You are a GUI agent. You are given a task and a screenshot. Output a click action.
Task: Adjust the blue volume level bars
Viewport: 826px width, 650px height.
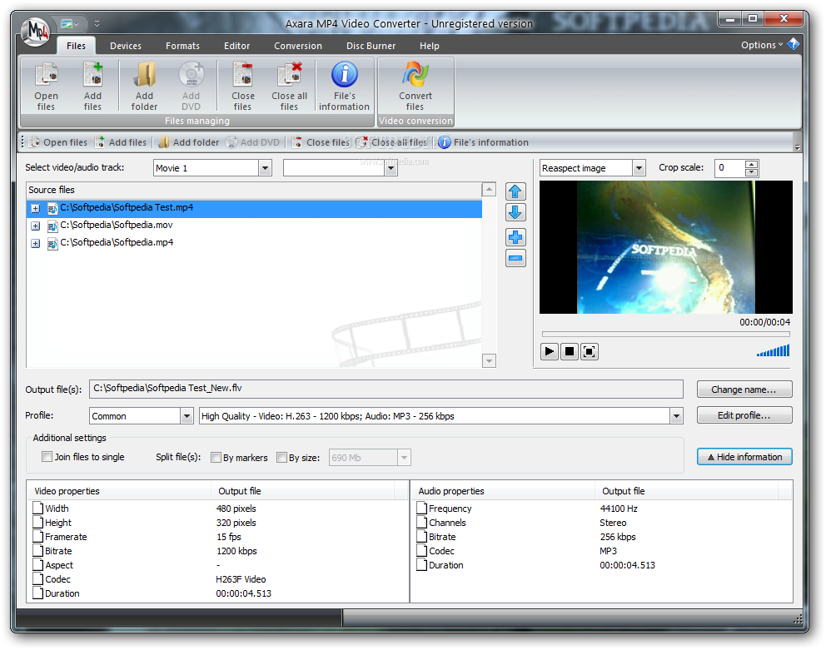tap(774, 351)
